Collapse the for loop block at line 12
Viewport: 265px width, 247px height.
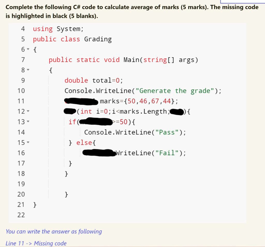coord(28,111)
